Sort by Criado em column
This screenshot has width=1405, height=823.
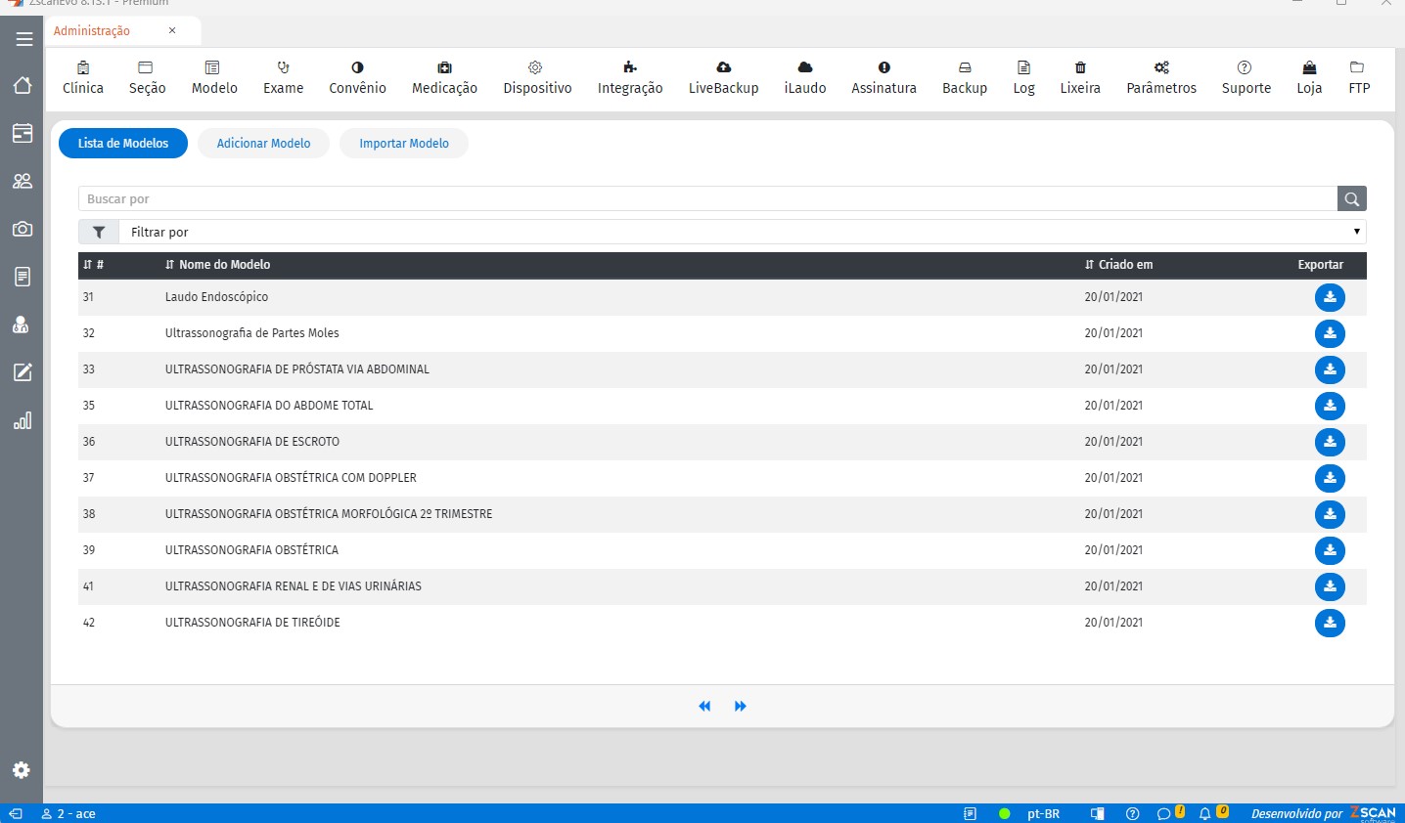[1118, 265]
